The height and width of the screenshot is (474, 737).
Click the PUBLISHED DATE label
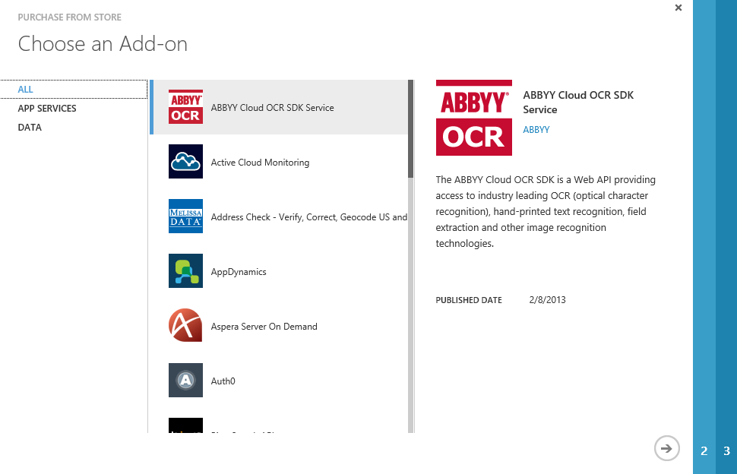[x=469, y=300]
